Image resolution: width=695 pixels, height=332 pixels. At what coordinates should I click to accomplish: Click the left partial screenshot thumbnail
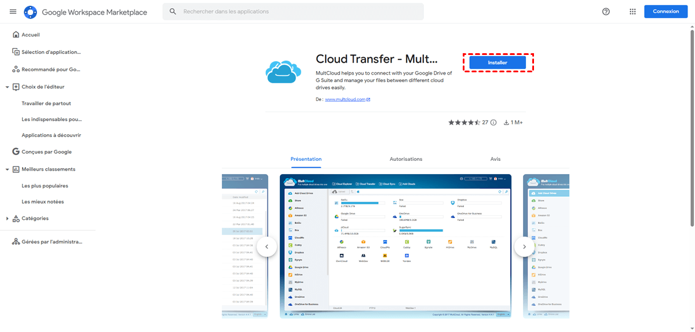[x=245, y=246]
